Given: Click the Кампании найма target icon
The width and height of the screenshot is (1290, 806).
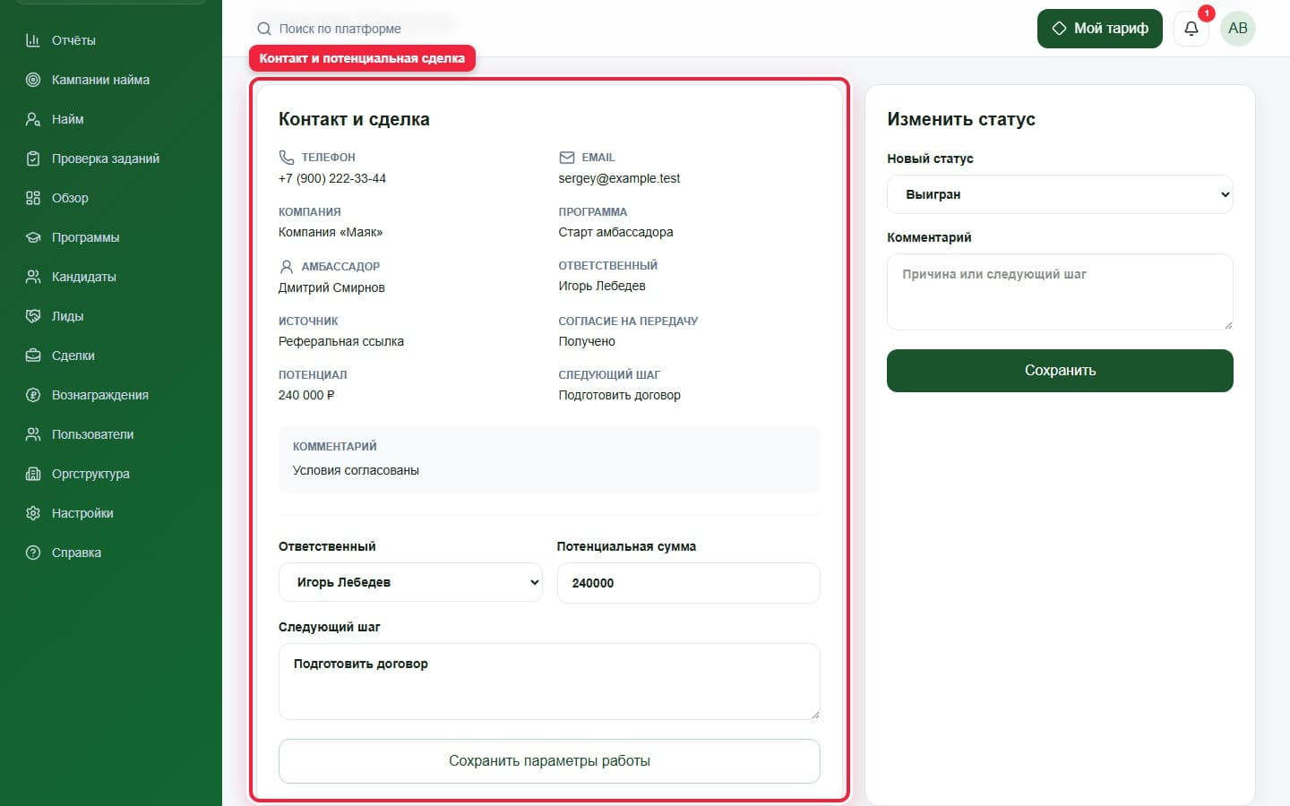Looking at the screenshot, I should (x=33, y=80).
